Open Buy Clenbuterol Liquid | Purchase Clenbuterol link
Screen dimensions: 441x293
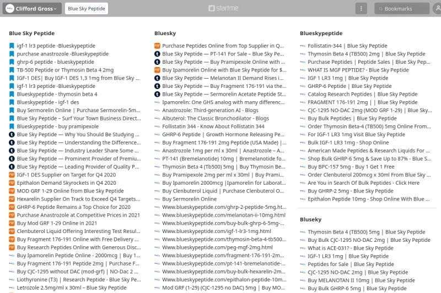point(223,191)
